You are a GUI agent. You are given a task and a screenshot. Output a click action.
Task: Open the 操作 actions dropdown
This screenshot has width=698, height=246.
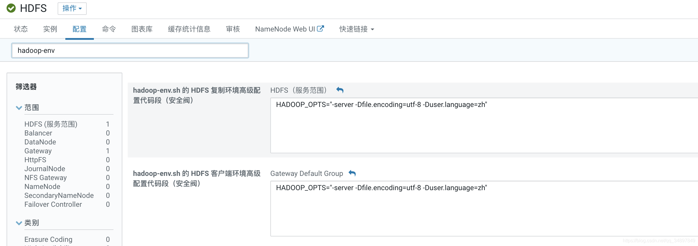72,8
